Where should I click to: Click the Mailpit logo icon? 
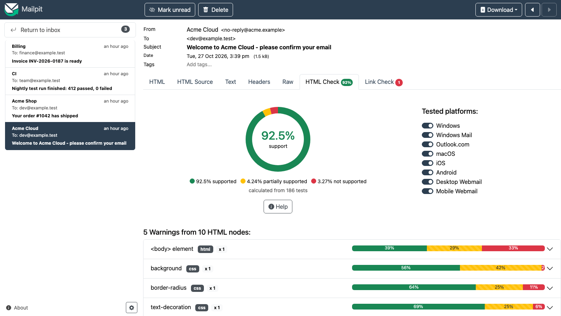point(11,9)
